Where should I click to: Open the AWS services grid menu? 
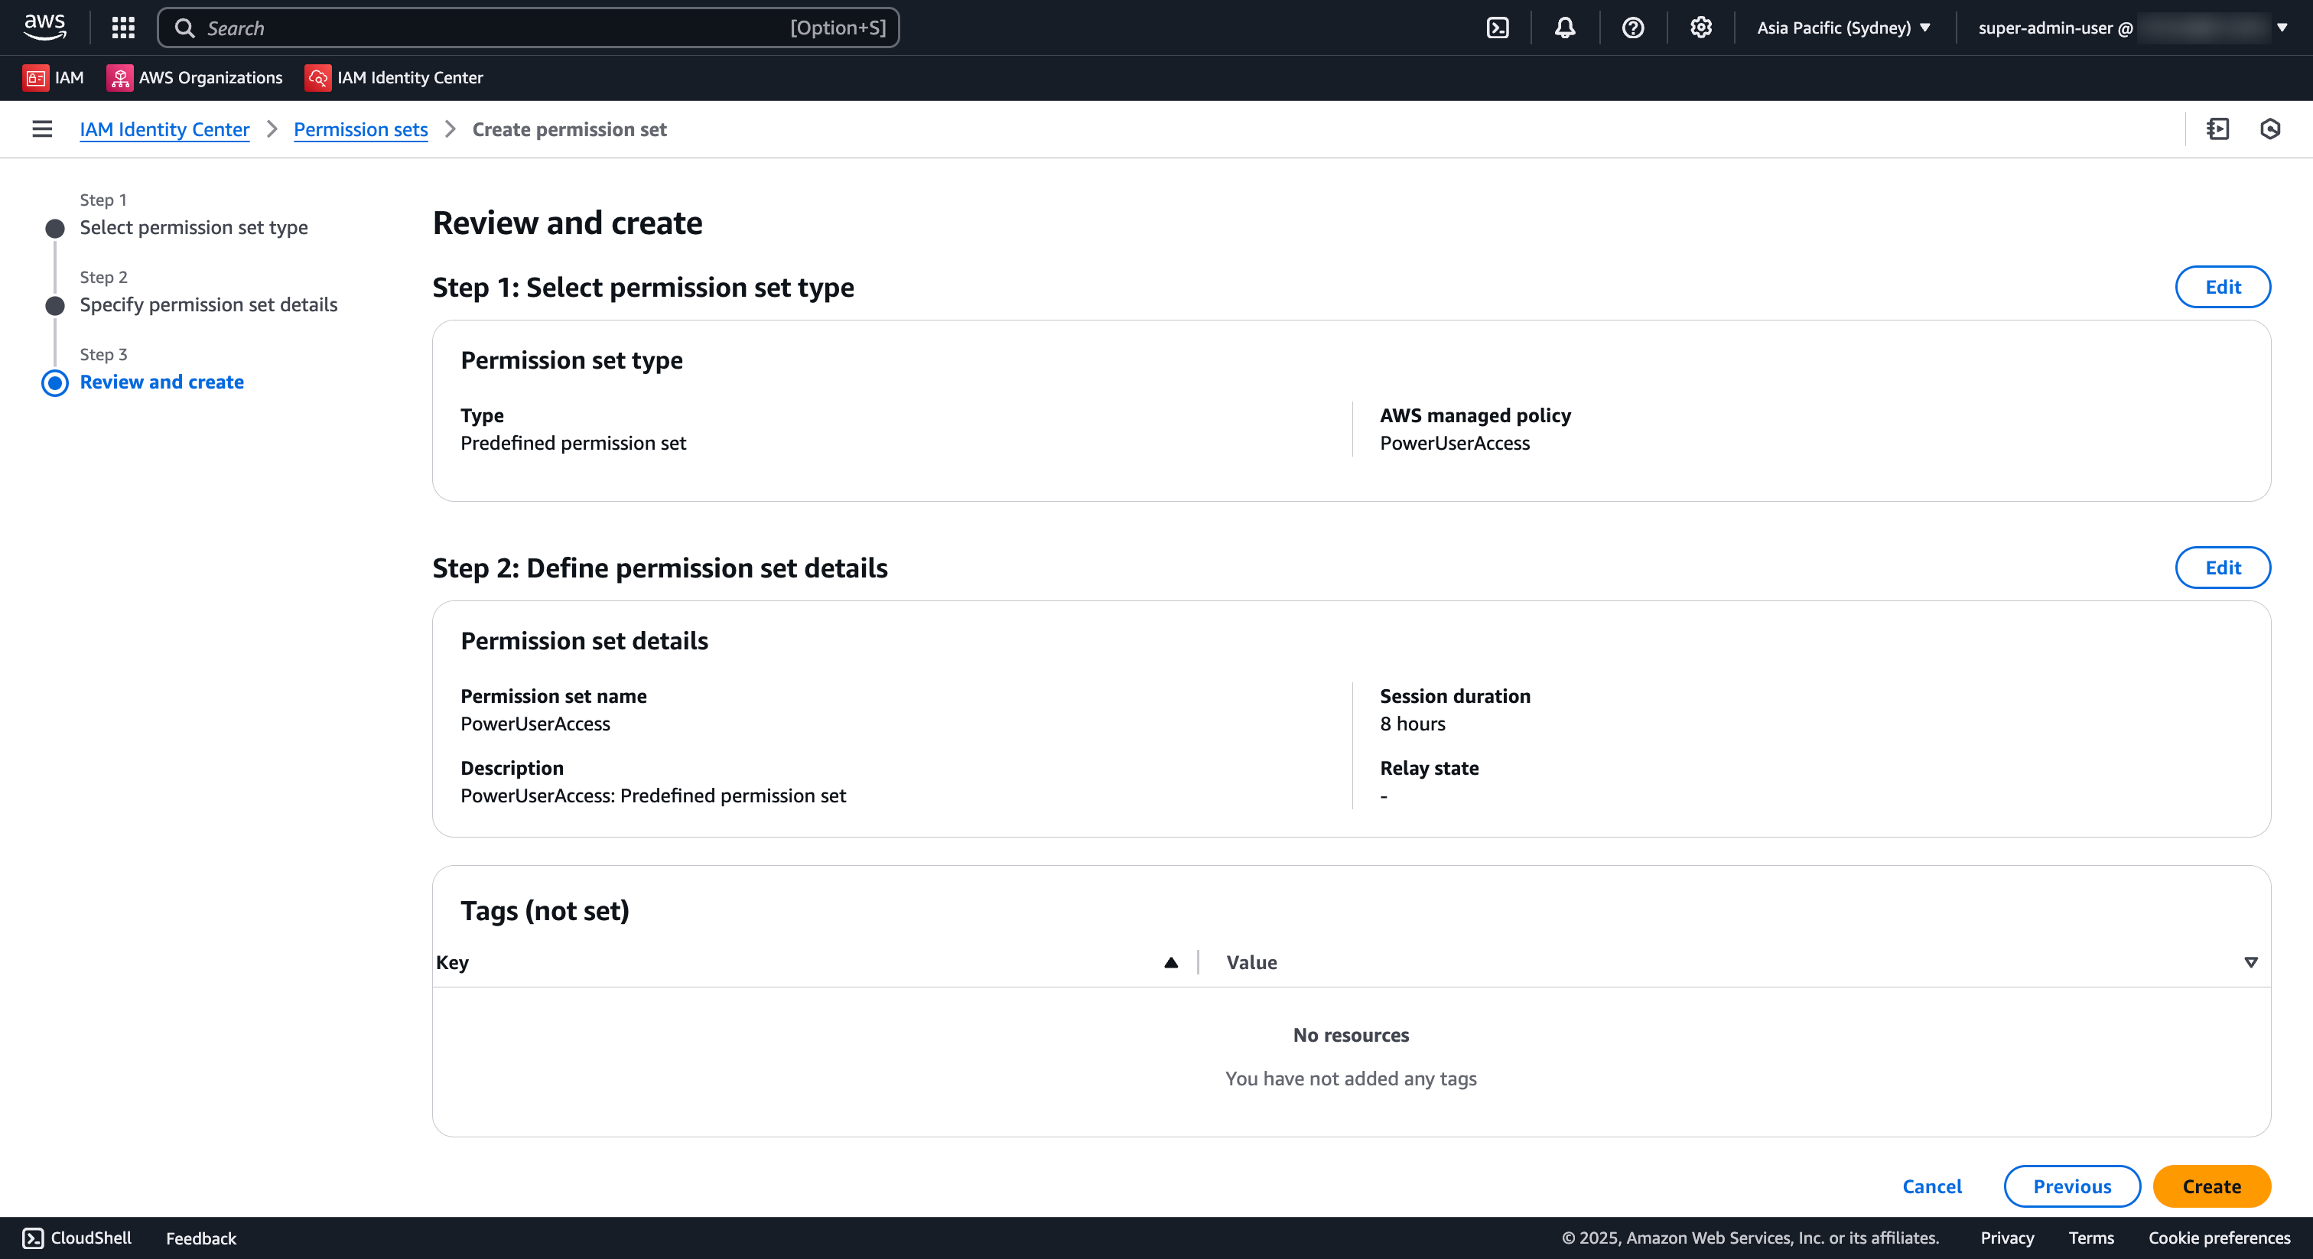[x=123, y=27]
